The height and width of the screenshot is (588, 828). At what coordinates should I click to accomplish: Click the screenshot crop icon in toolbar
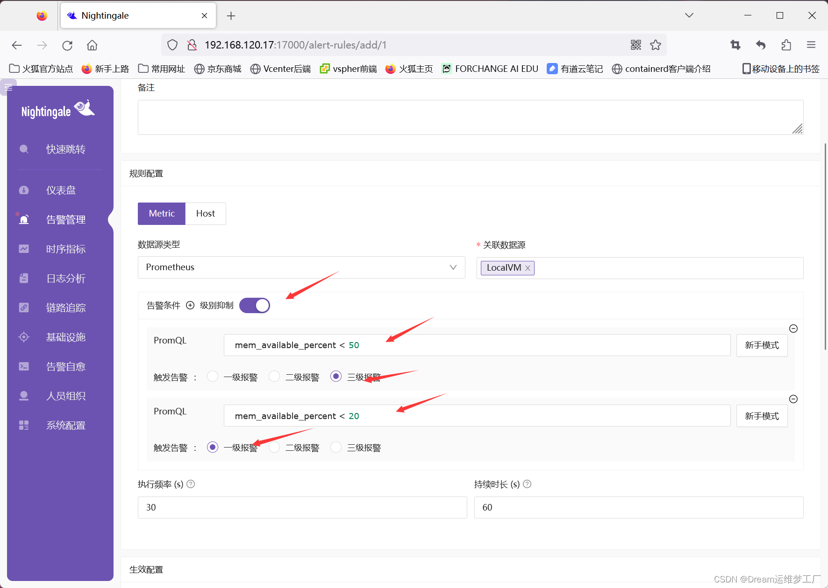pos(735,45)
